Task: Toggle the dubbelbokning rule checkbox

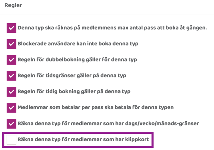Action: coord(11,60)
